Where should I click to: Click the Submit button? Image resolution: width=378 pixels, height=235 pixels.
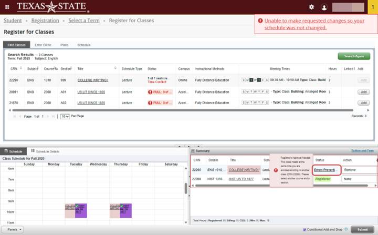pyautogui.click(x=363, y=230)
